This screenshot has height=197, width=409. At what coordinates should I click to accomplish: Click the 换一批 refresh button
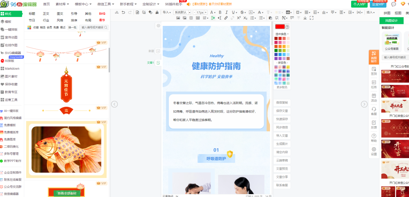pos(72,28)
